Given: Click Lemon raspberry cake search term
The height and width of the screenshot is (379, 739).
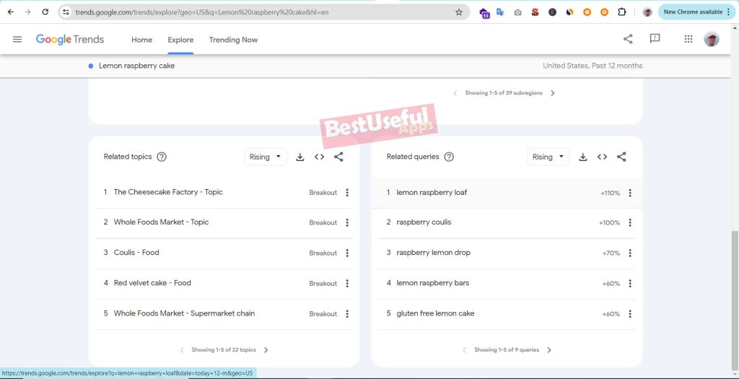Looking at the screenshot, I should tap(136, 66).
